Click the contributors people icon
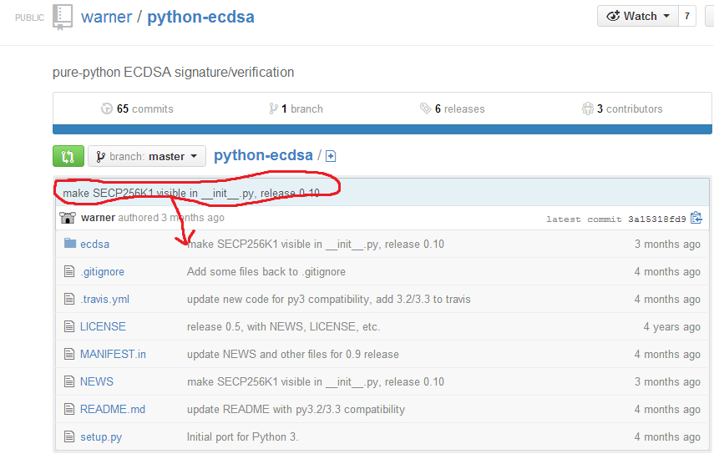The height and width of the screenshot is (459, 714). pos(588,108)
